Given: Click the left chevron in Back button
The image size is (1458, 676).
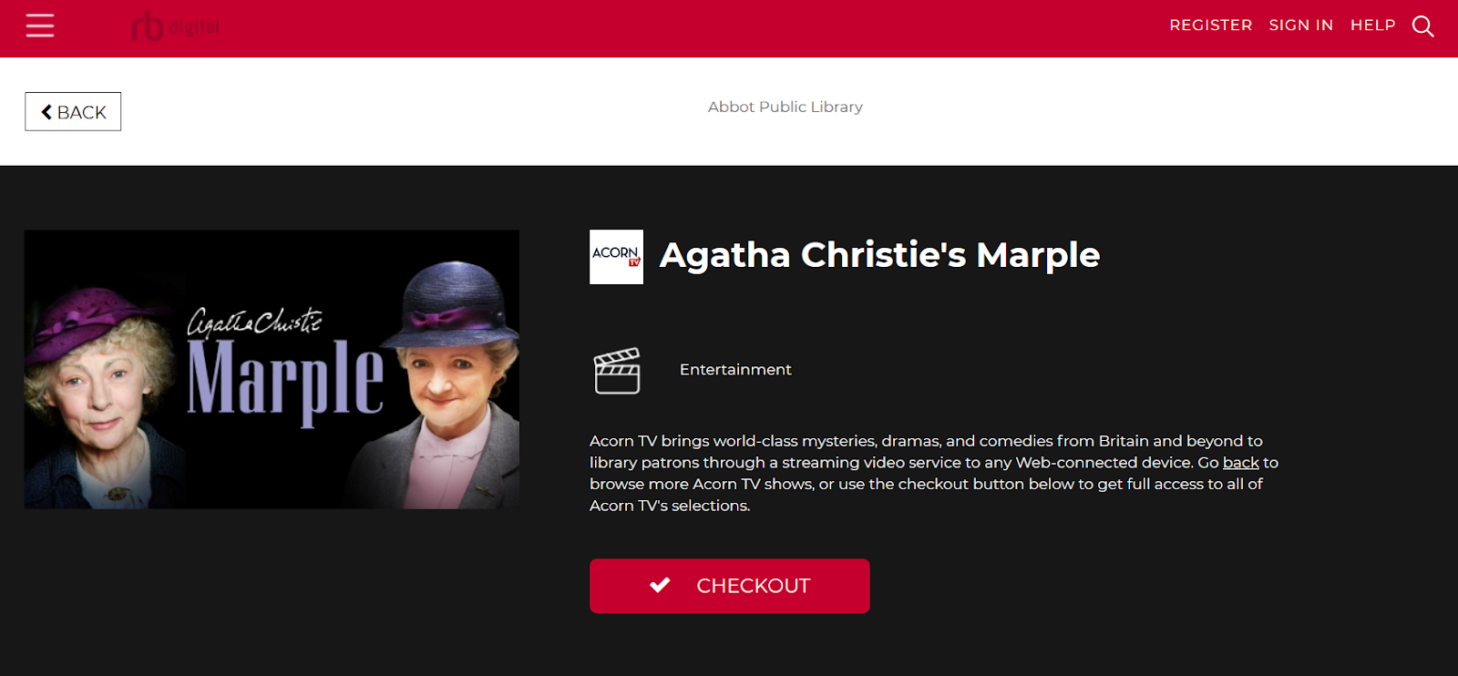Looking at the screenshot, I should [46, 112].
